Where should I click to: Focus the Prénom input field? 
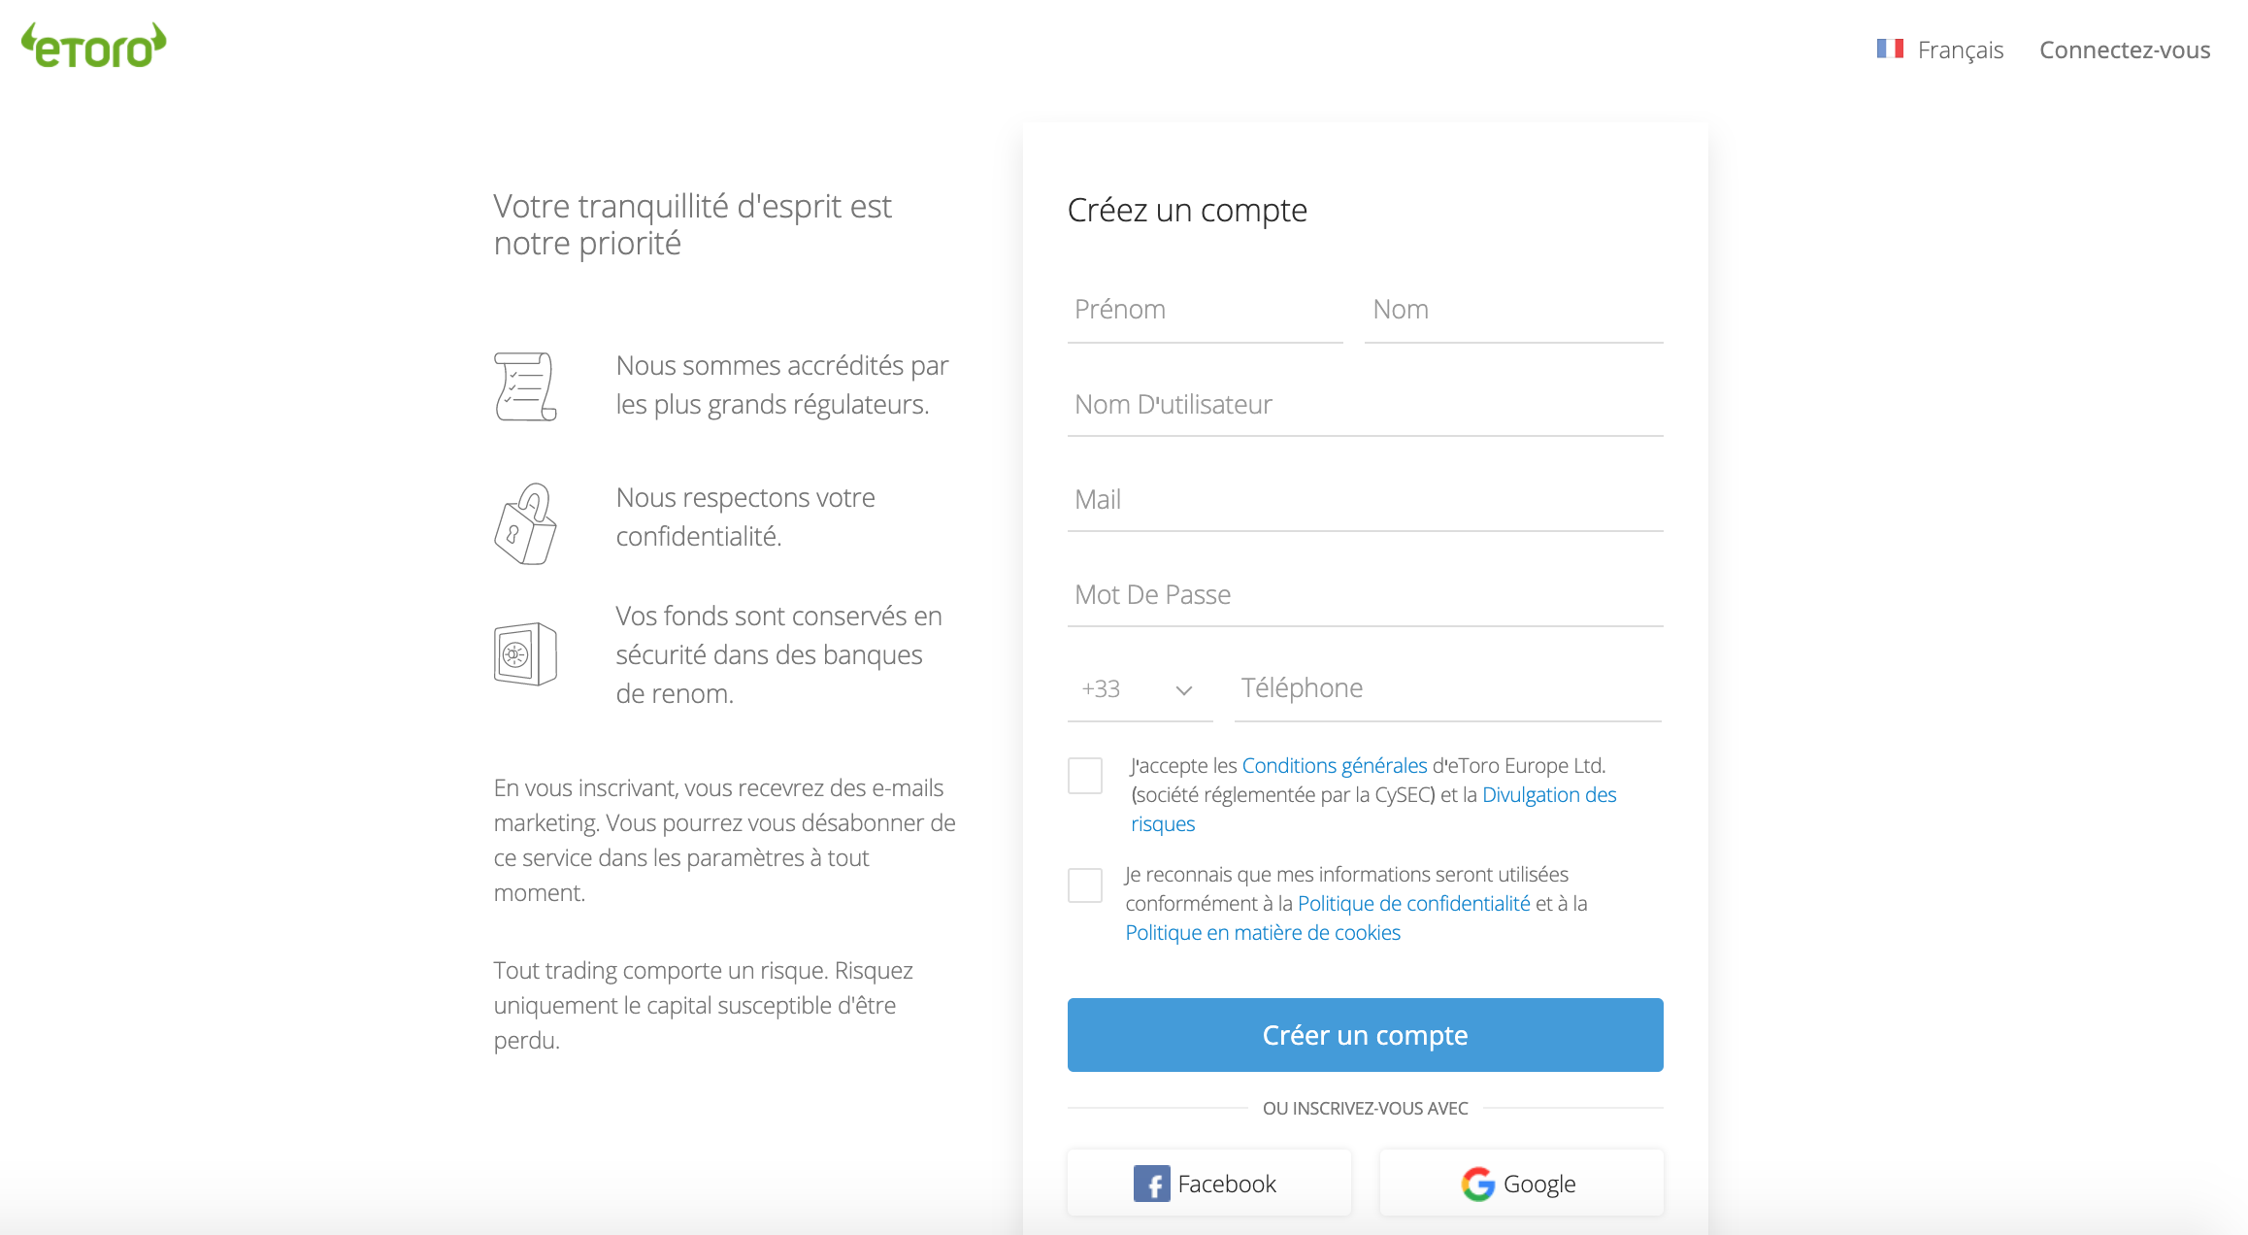point(1206,310)
